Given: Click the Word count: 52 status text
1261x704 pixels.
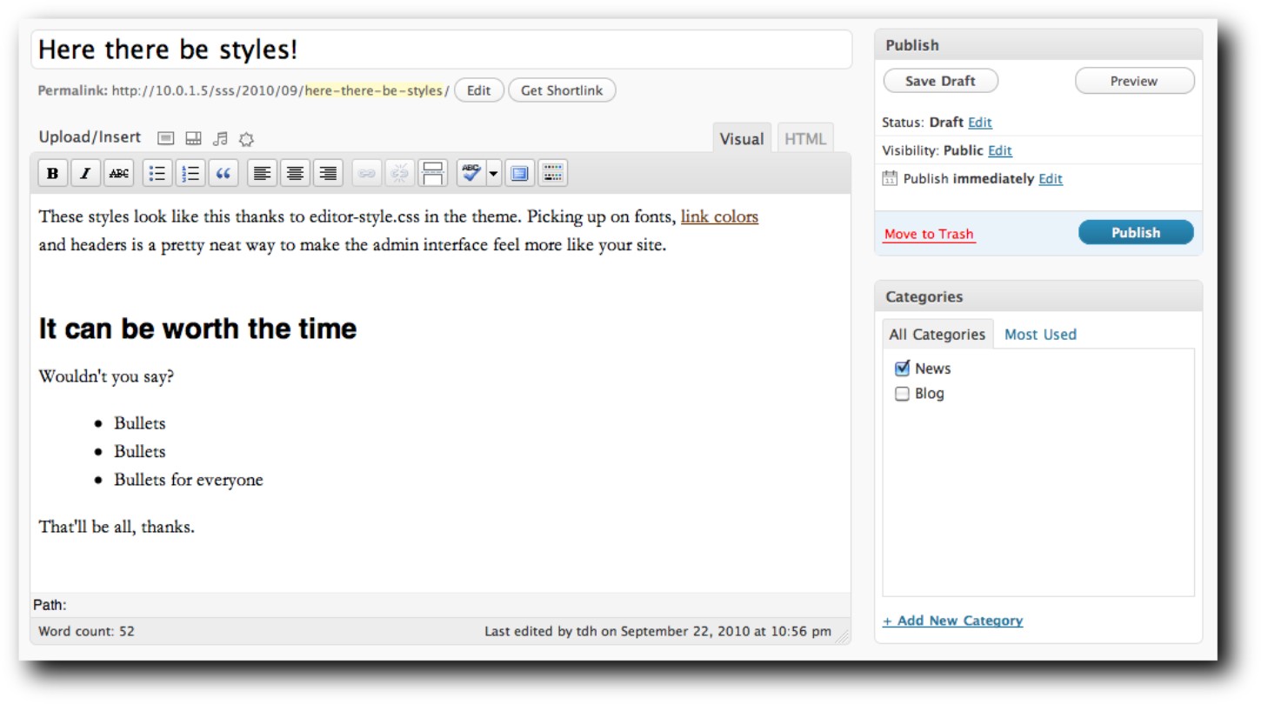Looking at the screenshot, I should (x=86, y=631).
